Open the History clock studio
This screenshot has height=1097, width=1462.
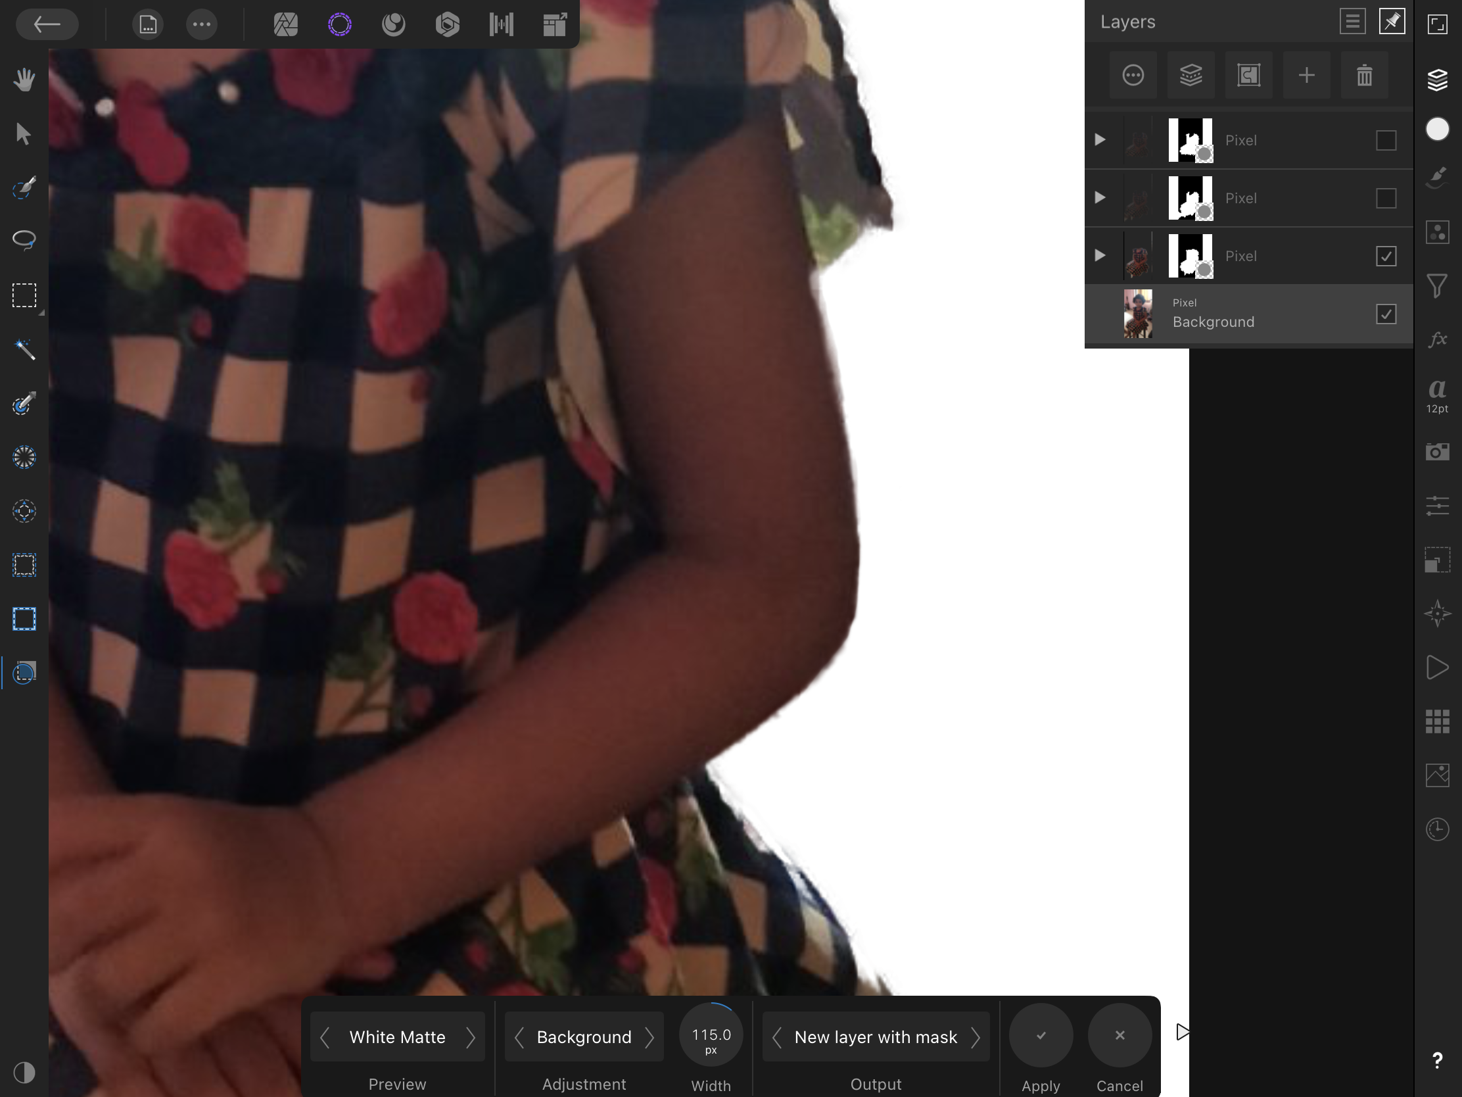tap(1438, 829)
